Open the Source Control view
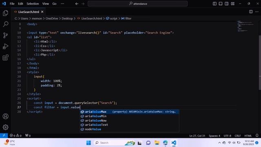This screenshot has height=147, width=261. pyautogui.click(x=5, y=36)
